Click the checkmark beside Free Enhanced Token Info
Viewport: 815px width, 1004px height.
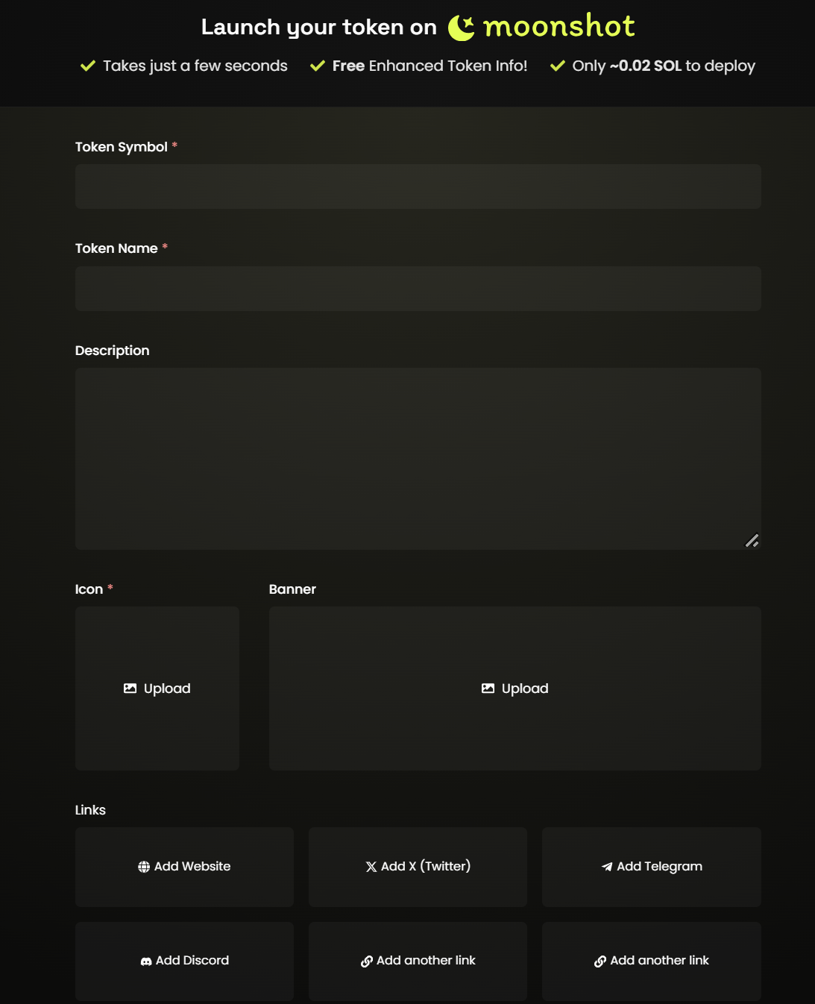318,66
